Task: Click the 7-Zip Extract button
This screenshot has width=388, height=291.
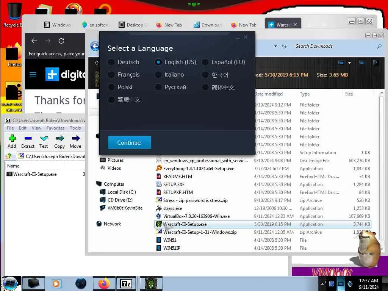Action: click(28, 142)
